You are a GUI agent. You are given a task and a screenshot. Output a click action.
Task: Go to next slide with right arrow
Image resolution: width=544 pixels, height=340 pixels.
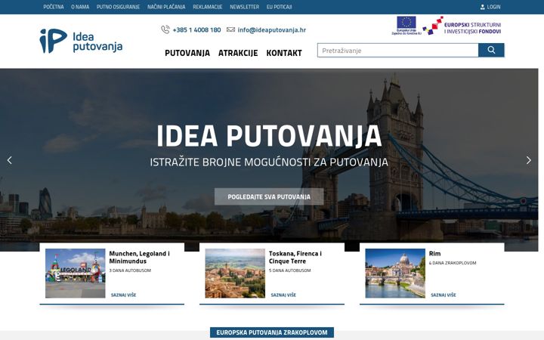(x=528, y=160)
